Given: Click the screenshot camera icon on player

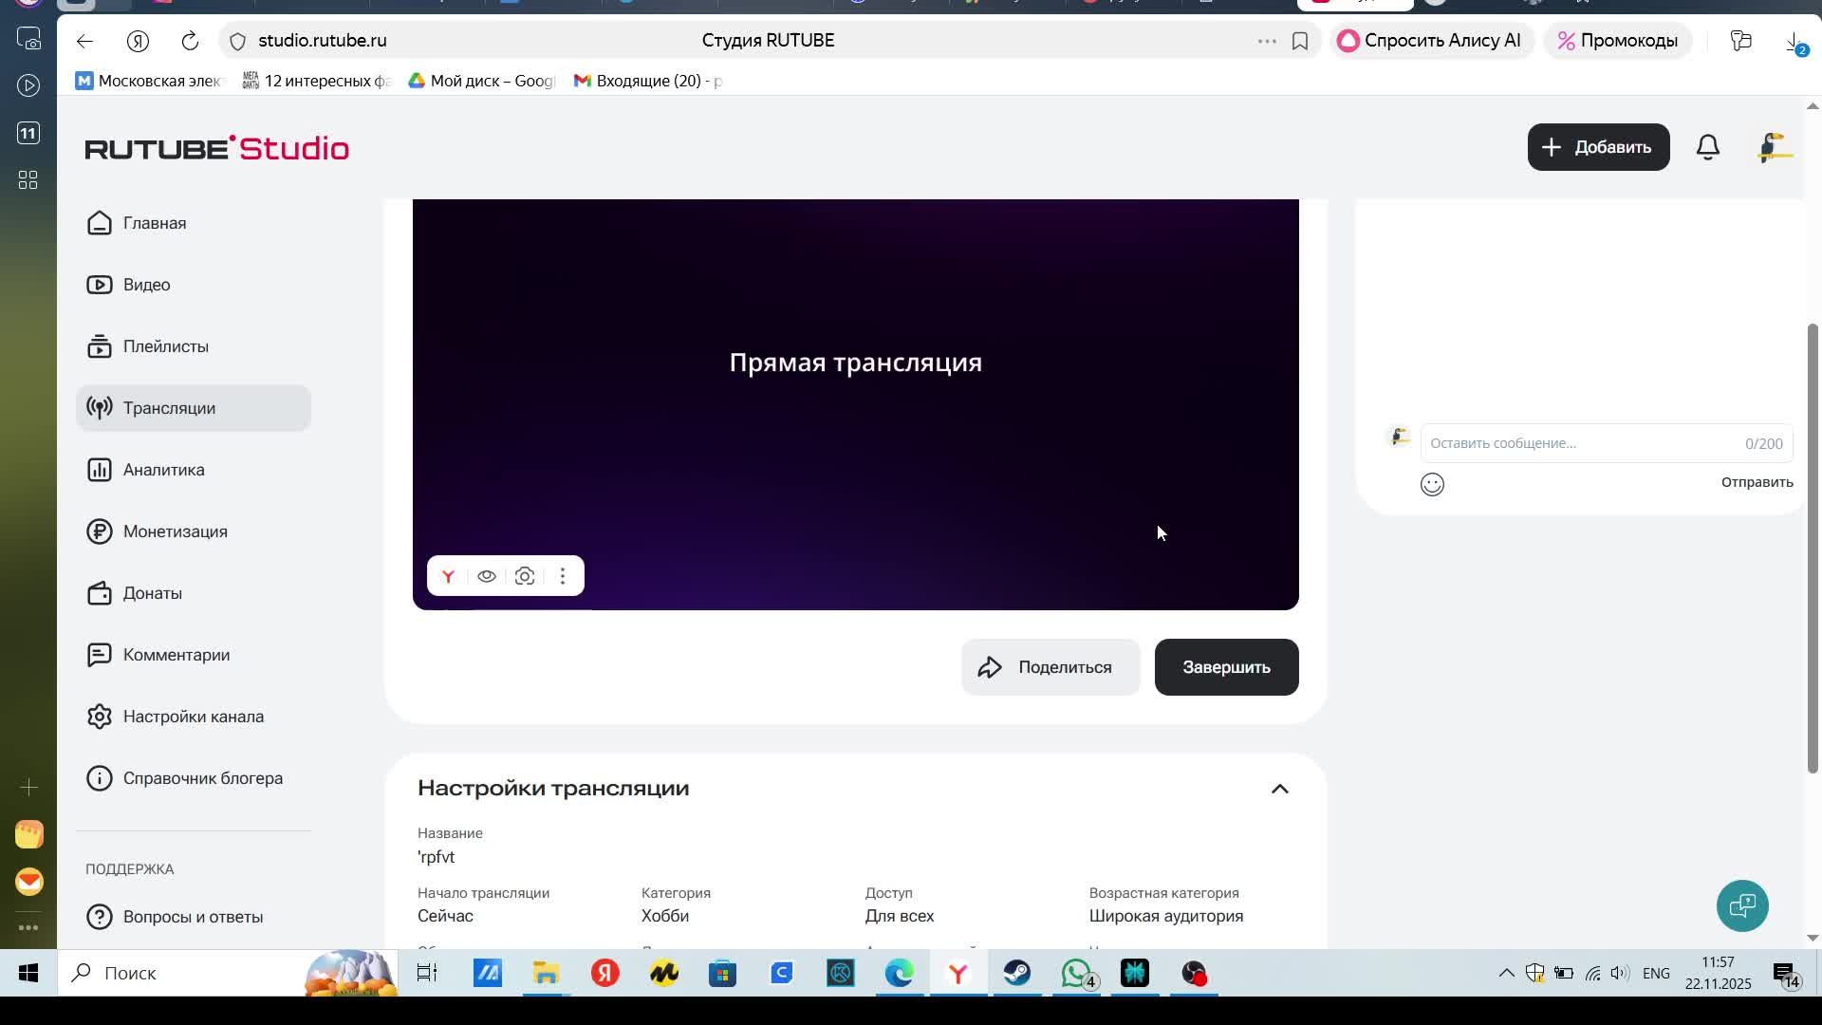Looking at the screenshot, I should click(x=525, y=576).
